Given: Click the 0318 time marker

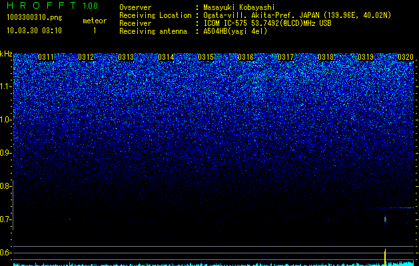Looking at the screenshot, I should click(x=326, y=57).
